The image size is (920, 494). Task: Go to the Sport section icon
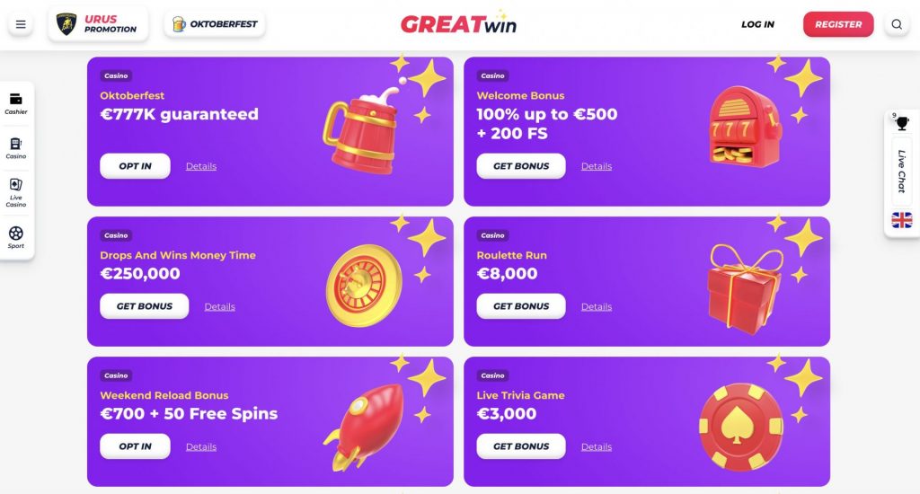(x=16, y=234)
